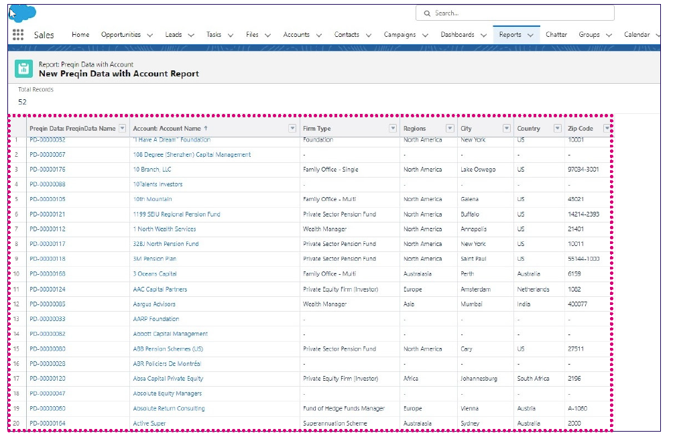Viewport: 673px width, 437px height.
Task: Open the App Launcher grid icon
Action: tap(18, 35)
